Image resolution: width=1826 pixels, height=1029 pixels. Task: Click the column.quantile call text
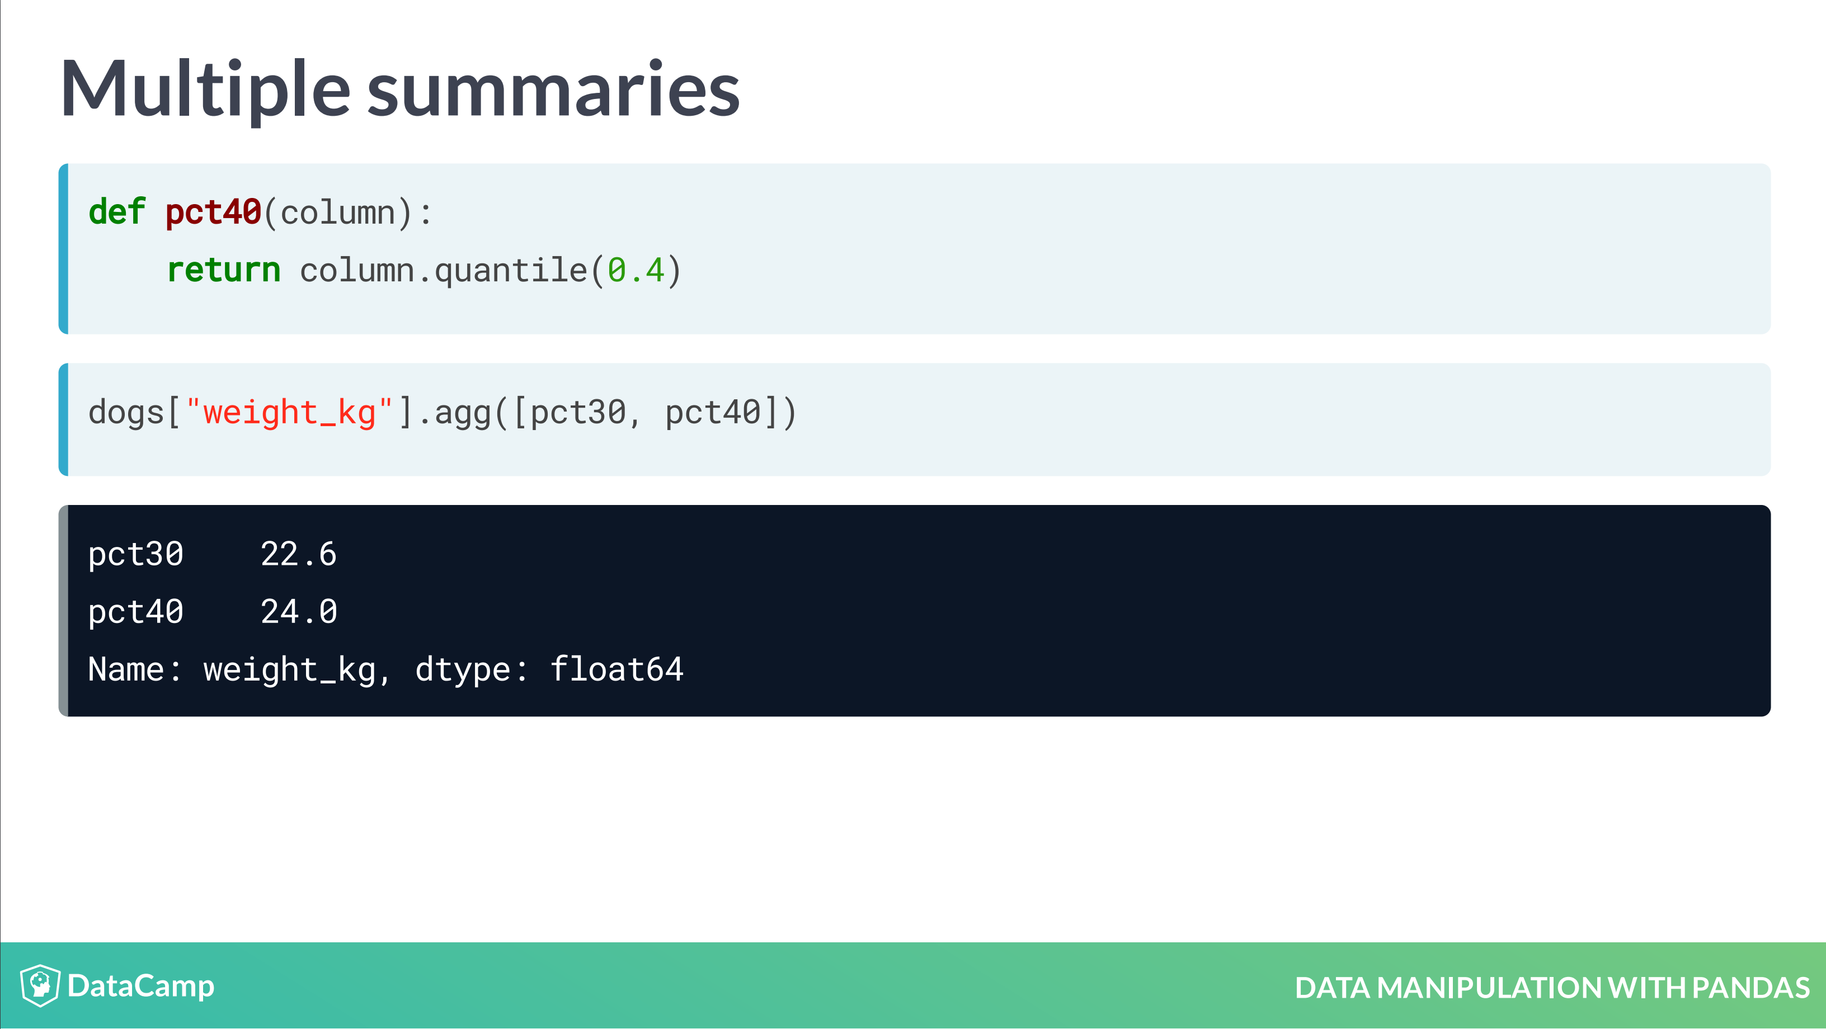(444, 270)
